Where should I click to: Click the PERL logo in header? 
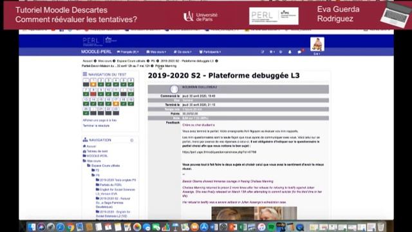(x=99, y=41)
